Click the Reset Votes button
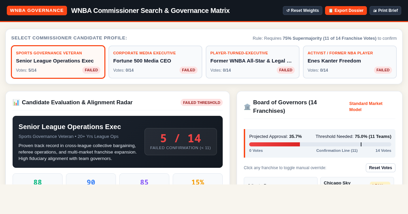 (380, 168)
